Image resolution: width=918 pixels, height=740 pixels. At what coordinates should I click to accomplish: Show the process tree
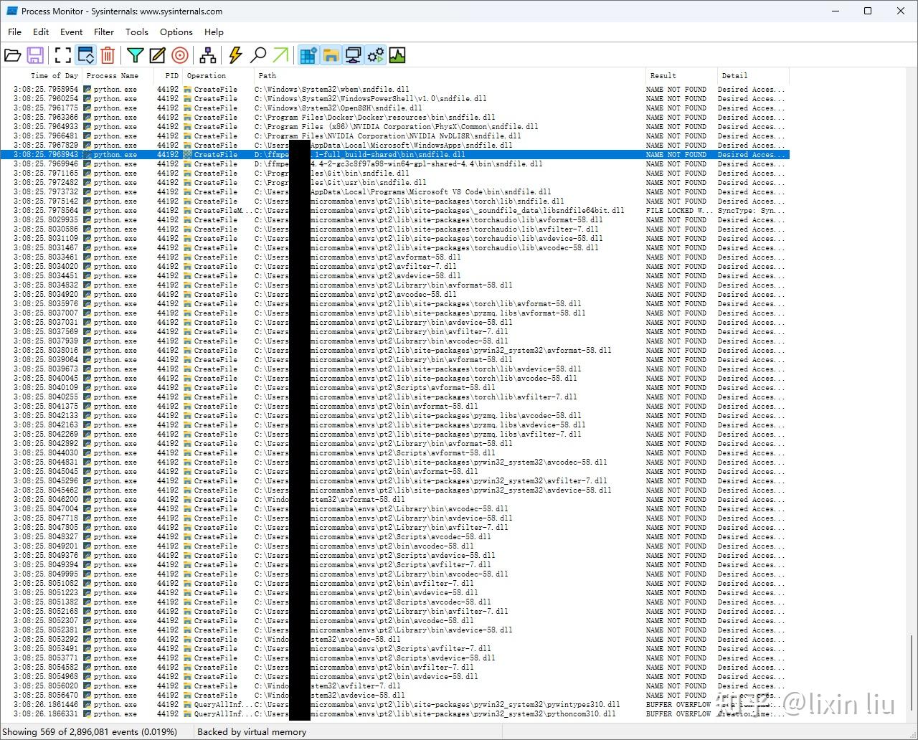tap(207, 54)
